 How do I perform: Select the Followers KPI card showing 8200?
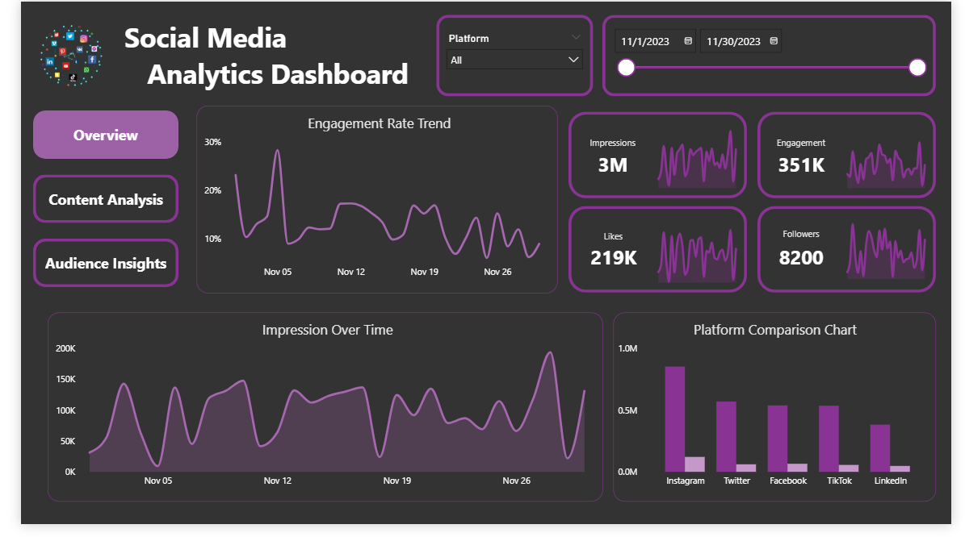(x=845, y=249)
